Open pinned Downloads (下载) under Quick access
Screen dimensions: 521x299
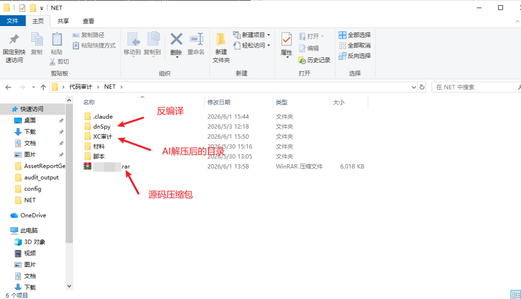30,132
